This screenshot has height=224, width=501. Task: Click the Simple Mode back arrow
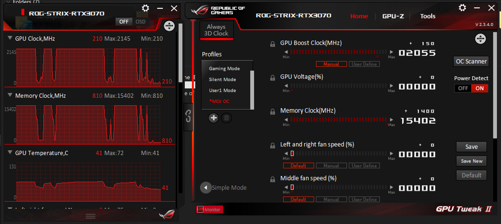click(x=205, y=188)
